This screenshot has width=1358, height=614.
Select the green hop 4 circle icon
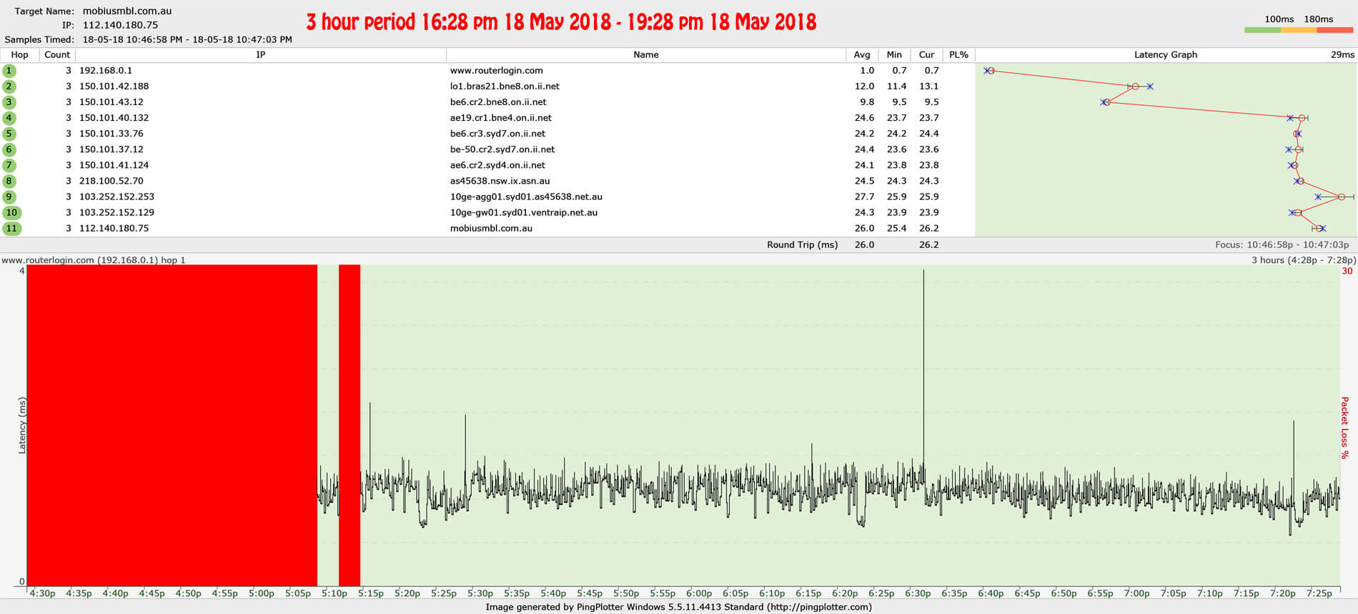pyautogui.click(x=9, y=118)
